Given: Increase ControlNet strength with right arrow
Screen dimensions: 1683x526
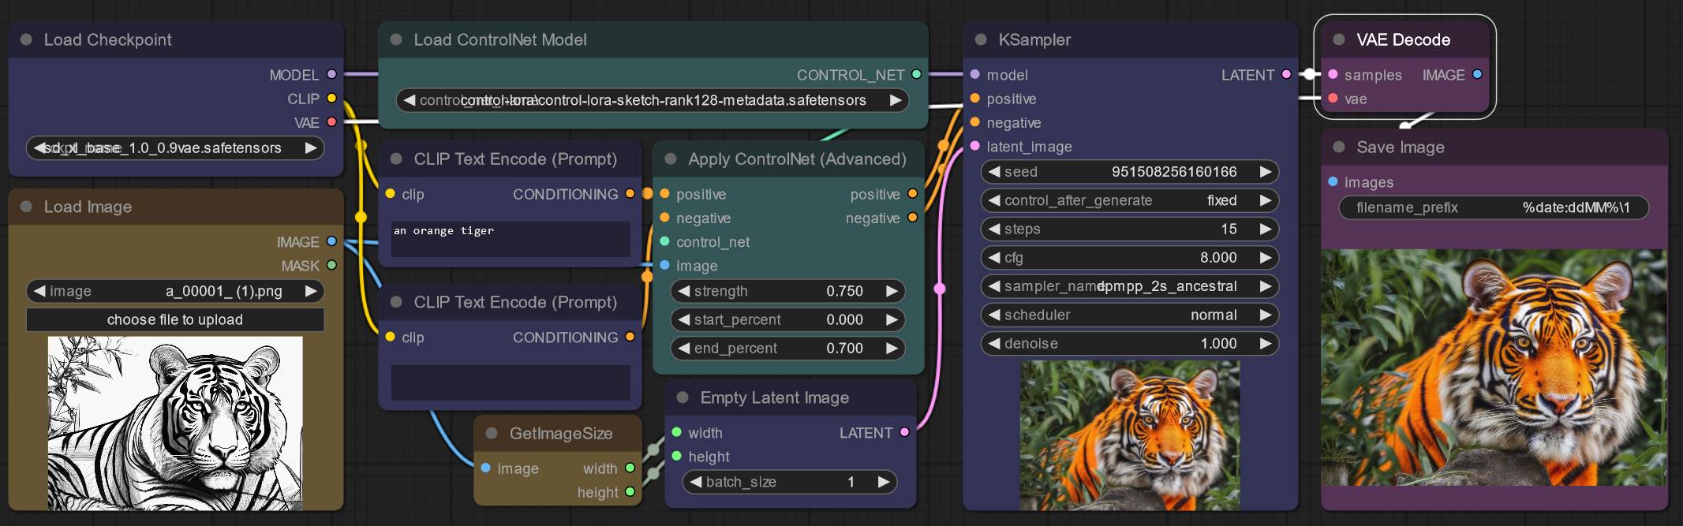Looking at the screenshot, I should tap(892, 291).
